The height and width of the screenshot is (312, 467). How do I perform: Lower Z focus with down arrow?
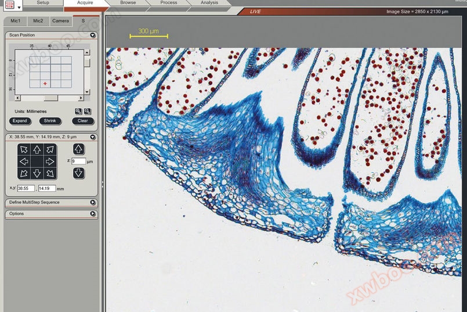coord(78,173)
